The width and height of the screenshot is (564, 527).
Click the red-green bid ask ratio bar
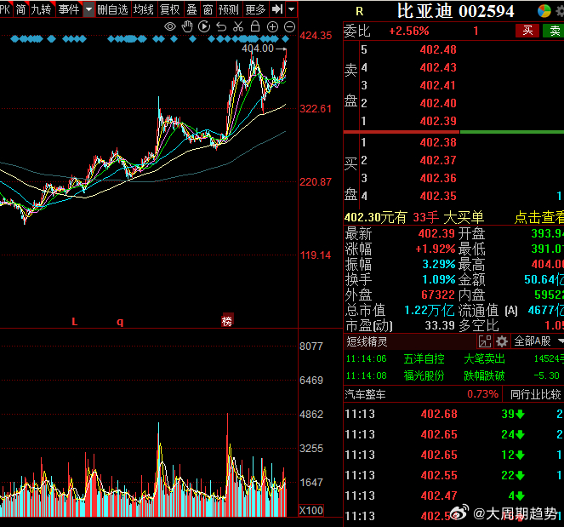pyautogui.click(x=454, y=132)
